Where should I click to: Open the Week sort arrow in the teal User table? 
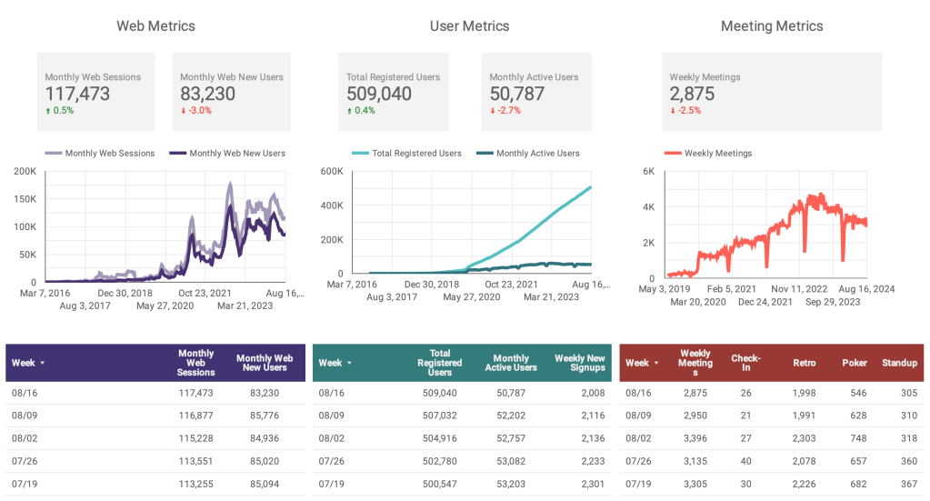click(x=349, y=363)
